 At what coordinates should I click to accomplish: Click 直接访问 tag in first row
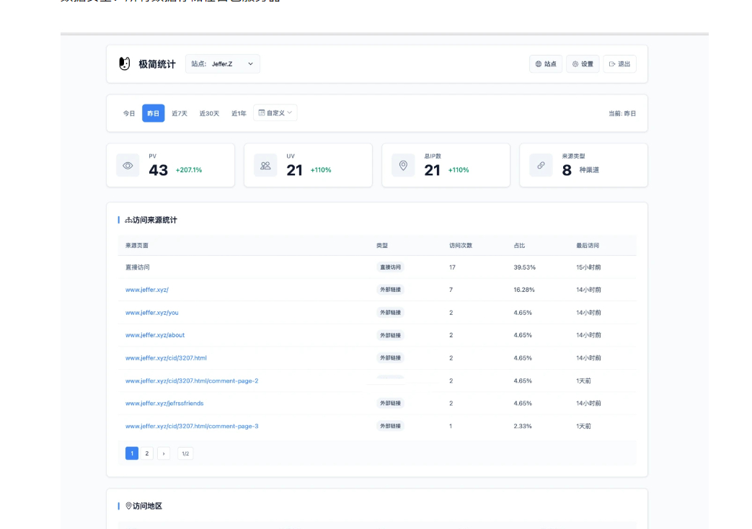click(390, 267)
